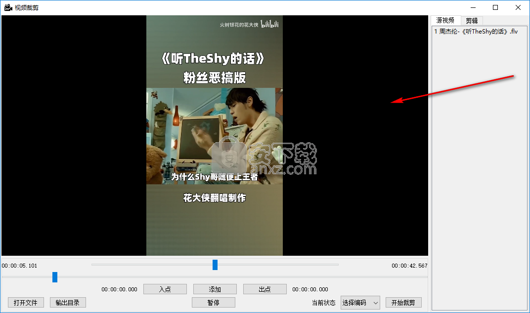Switch to the 源视频 tab
Screen dimensions: 530x313
(x=445, y=21)
